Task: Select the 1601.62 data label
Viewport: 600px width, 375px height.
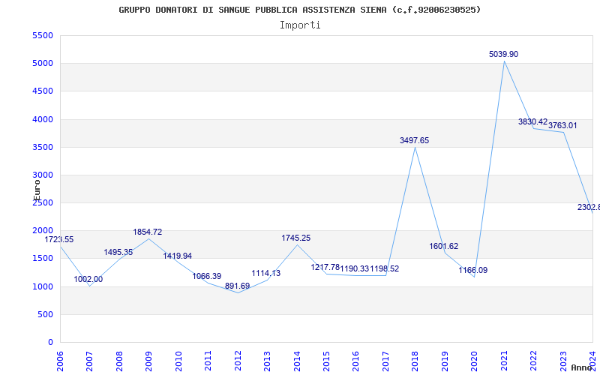Action: click(x=443, y=247)
